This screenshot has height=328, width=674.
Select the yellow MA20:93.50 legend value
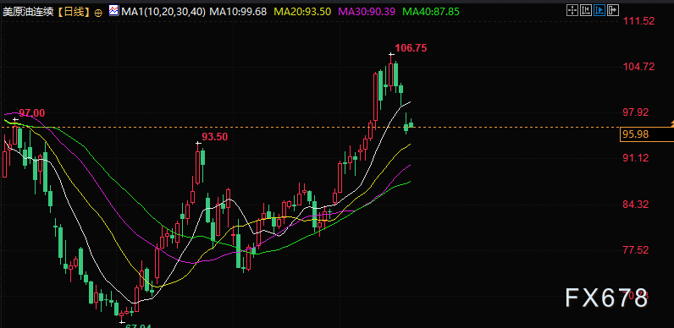[x=302, y=12]
